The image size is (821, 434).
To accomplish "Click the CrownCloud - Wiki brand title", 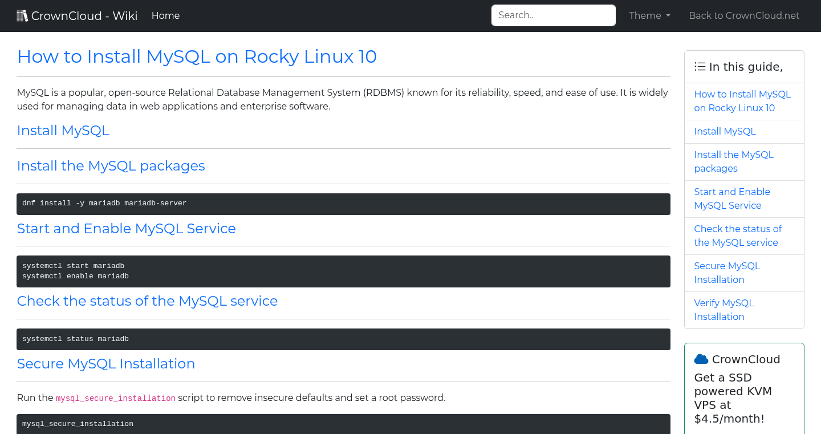I will point(84,16).
